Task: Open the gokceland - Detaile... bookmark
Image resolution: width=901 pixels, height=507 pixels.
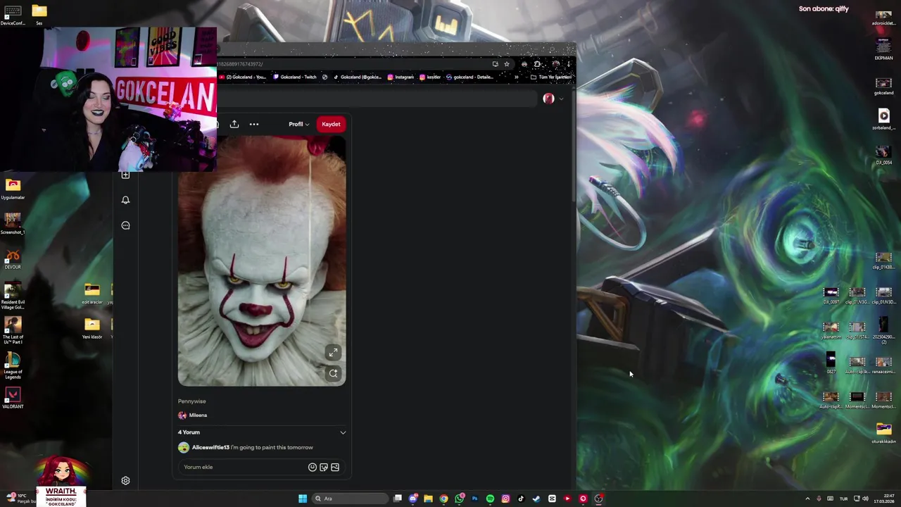Action: (x=469, y=77)
